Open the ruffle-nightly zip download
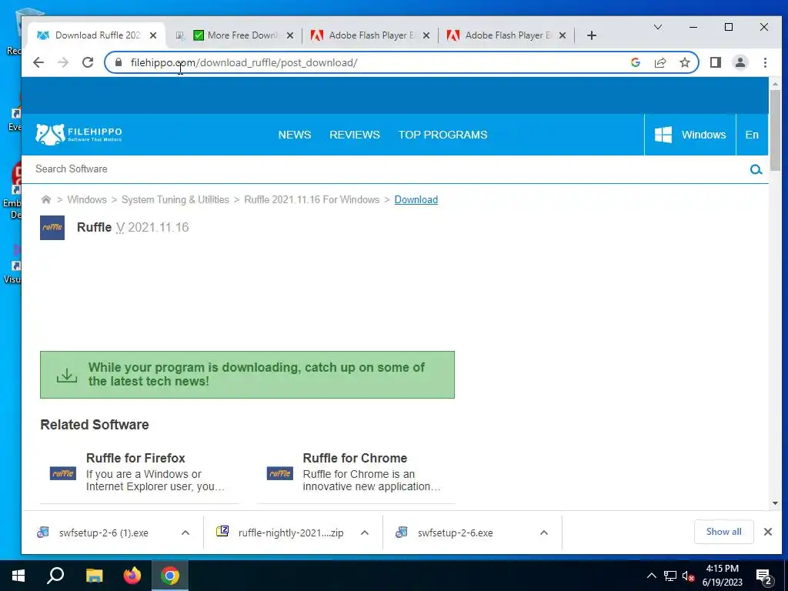 (290, 533)
